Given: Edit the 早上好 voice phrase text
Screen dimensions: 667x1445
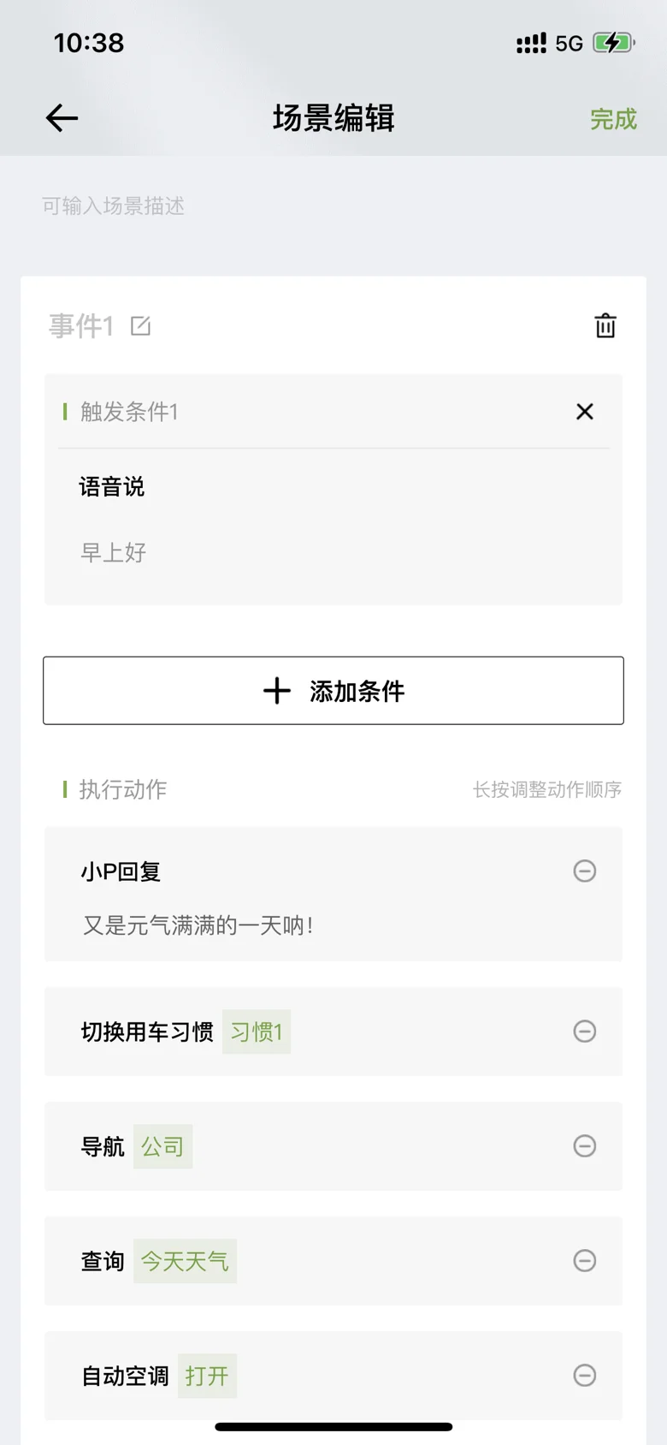Looking at the screenshot, I should pos(114,552).
